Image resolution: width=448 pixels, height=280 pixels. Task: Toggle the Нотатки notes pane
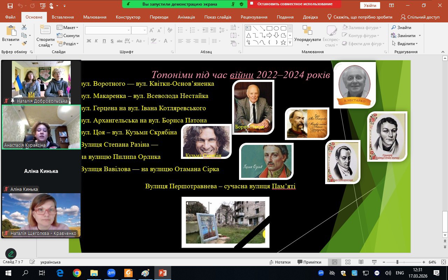pyautogui.click(x=280, y=262)
